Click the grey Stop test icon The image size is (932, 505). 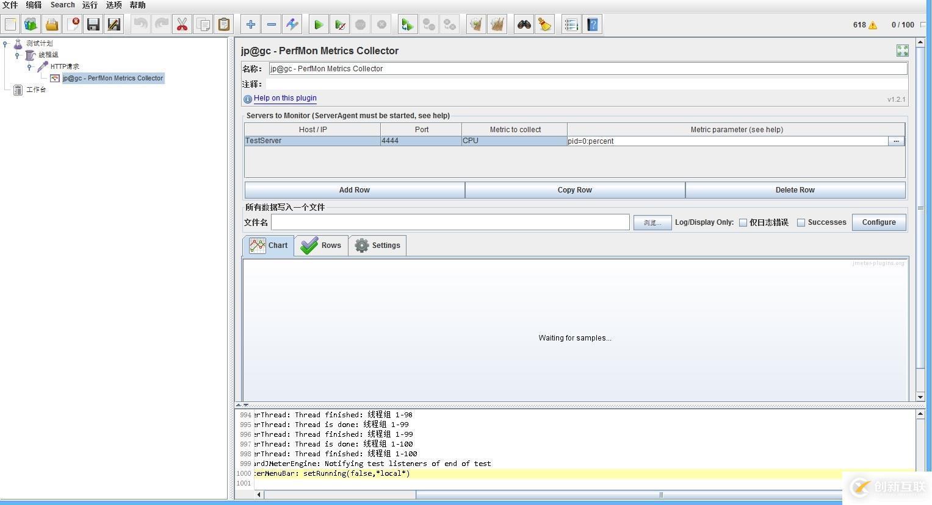[361, 24]
